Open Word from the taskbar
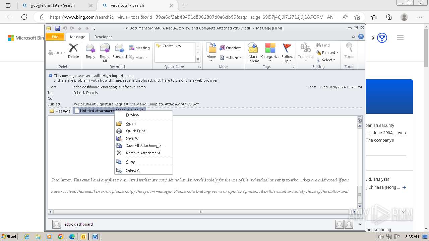This screenshot has height=241, width=429. click(x=95, y=237)
